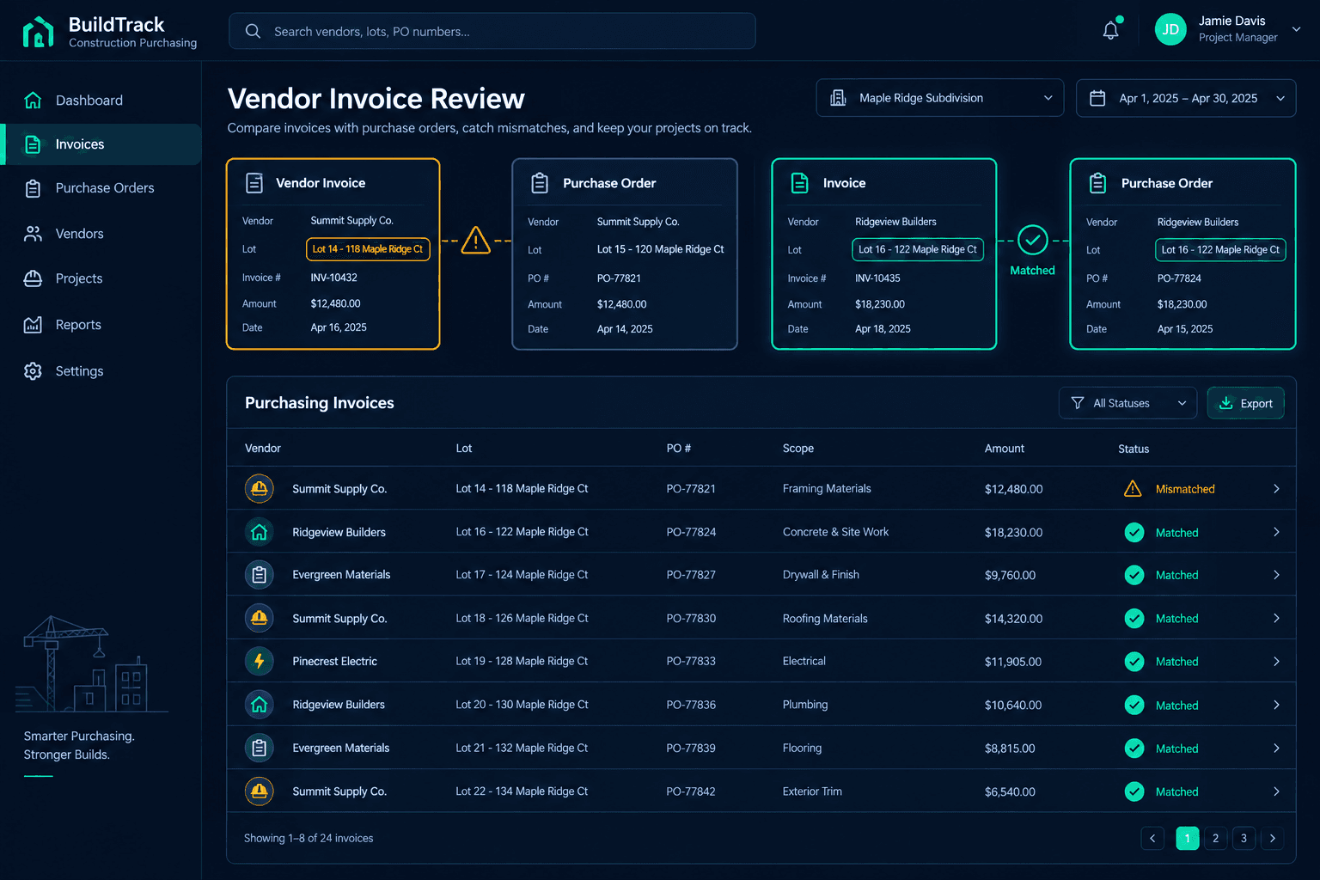Click the calendar icon in date range

pos(1097,98)
